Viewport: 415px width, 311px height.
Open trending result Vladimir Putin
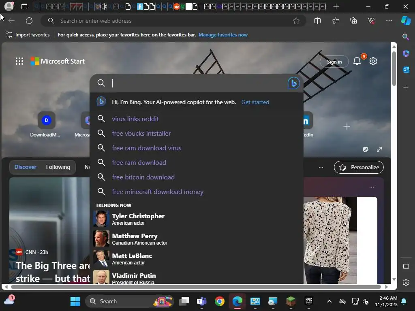tap(197, 278)
